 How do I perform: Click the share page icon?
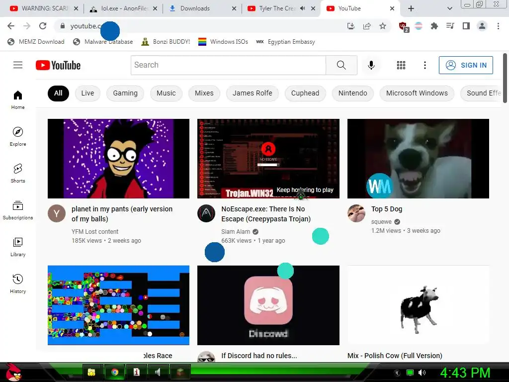coord(367,26)
